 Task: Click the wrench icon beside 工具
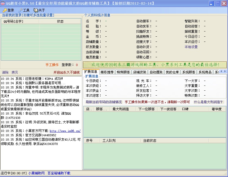pos(20,10)
